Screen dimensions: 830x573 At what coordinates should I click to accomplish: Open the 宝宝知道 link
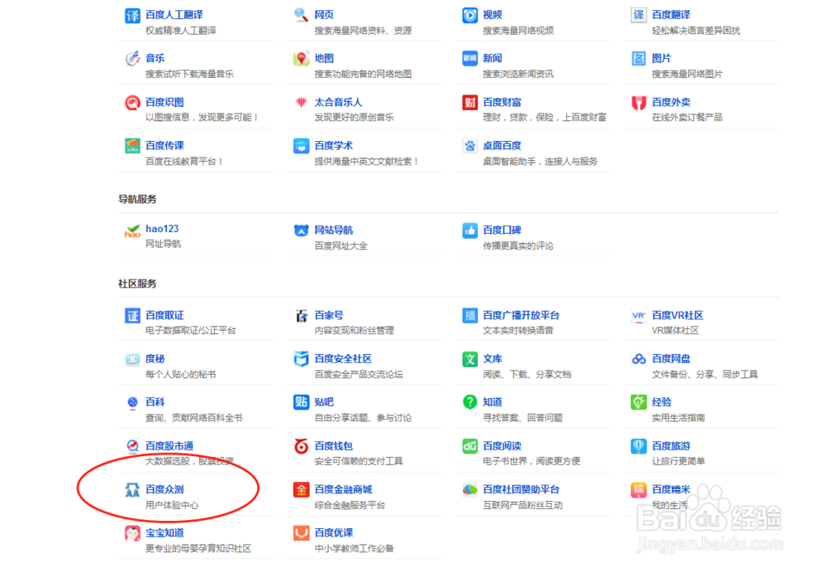click(164, 533)
